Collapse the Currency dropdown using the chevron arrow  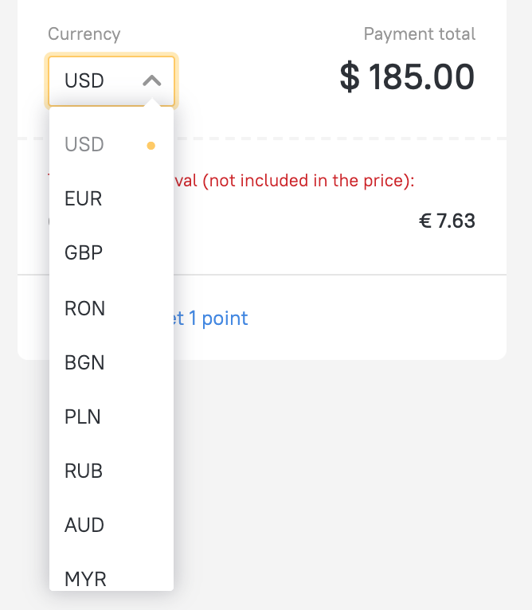click(x=151, y=80)
